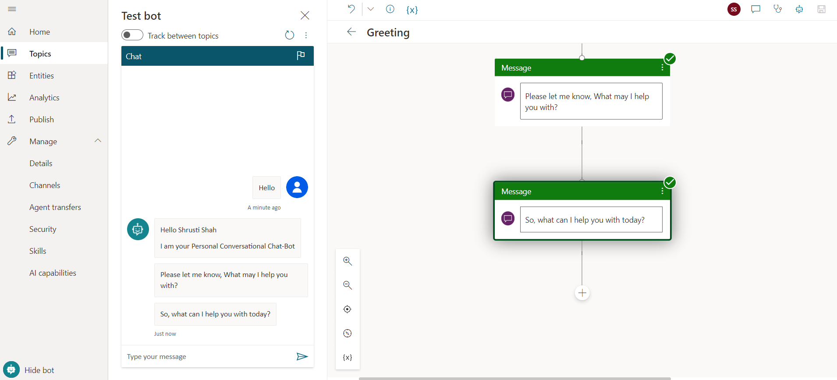This screenshot has height=380, width=837.
Task: Open variables {x} in canvas tools
Action: pyautogui.click(x=348, y=358)
